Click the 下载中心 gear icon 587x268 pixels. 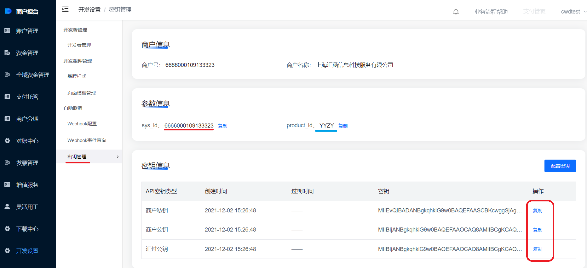coord(7,229)
